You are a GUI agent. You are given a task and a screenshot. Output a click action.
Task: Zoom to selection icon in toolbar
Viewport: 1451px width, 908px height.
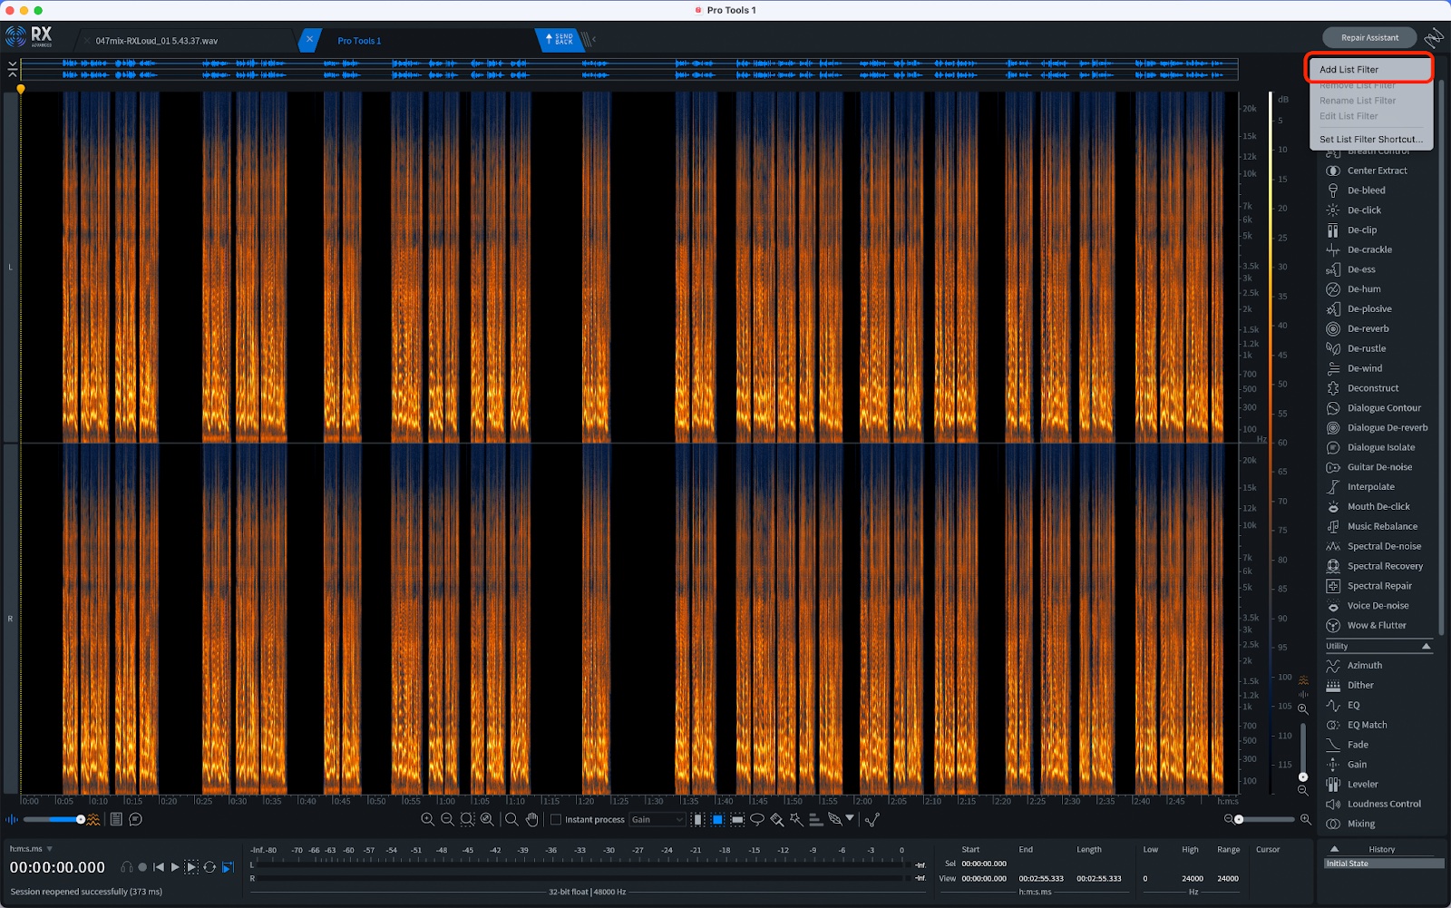point(467,819)
